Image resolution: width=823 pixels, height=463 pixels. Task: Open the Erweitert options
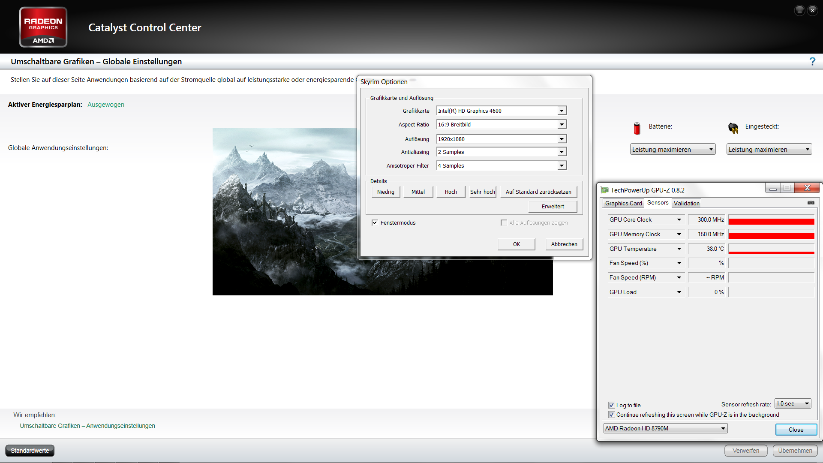pos(553,207)
